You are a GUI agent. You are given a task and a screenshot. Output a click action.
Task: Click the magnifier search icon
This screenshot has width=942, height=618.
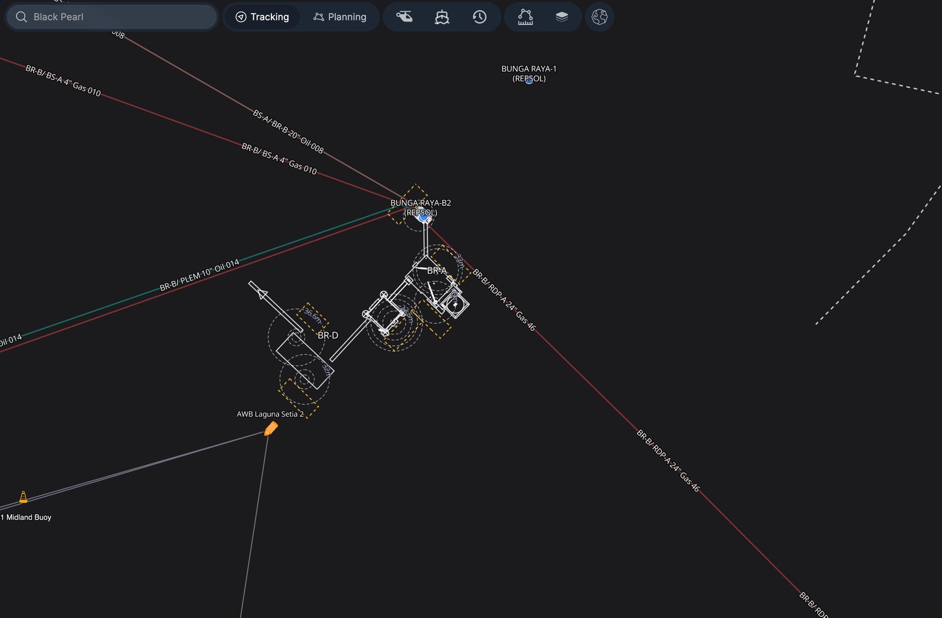pos(22,17)
